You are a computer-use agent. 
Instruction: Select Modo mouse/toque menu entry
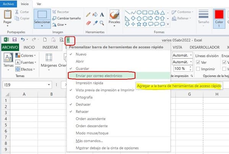point(118,133)
